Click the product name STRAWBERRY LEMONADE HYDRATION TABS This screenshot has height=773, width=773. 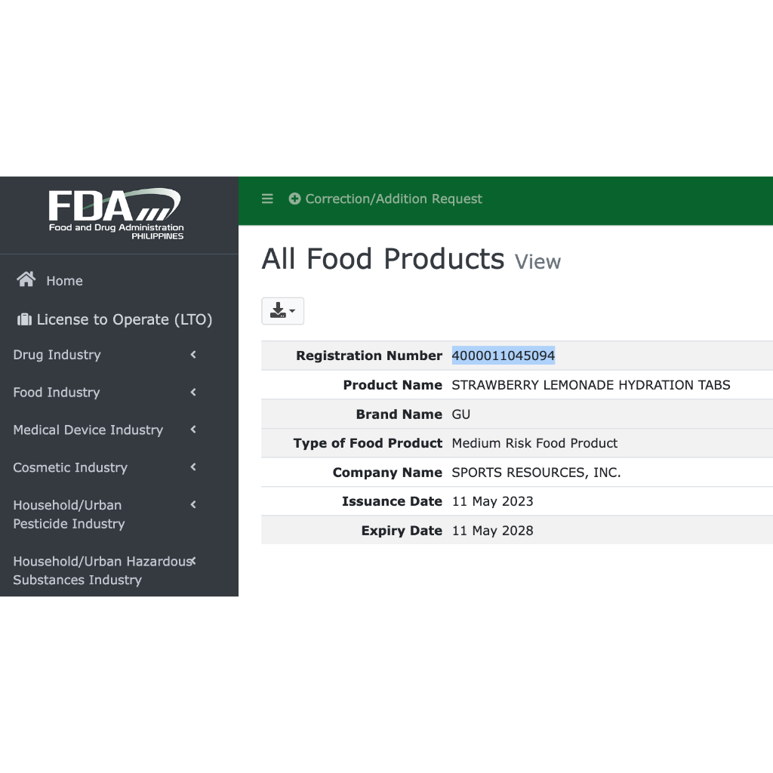point(590,385)
